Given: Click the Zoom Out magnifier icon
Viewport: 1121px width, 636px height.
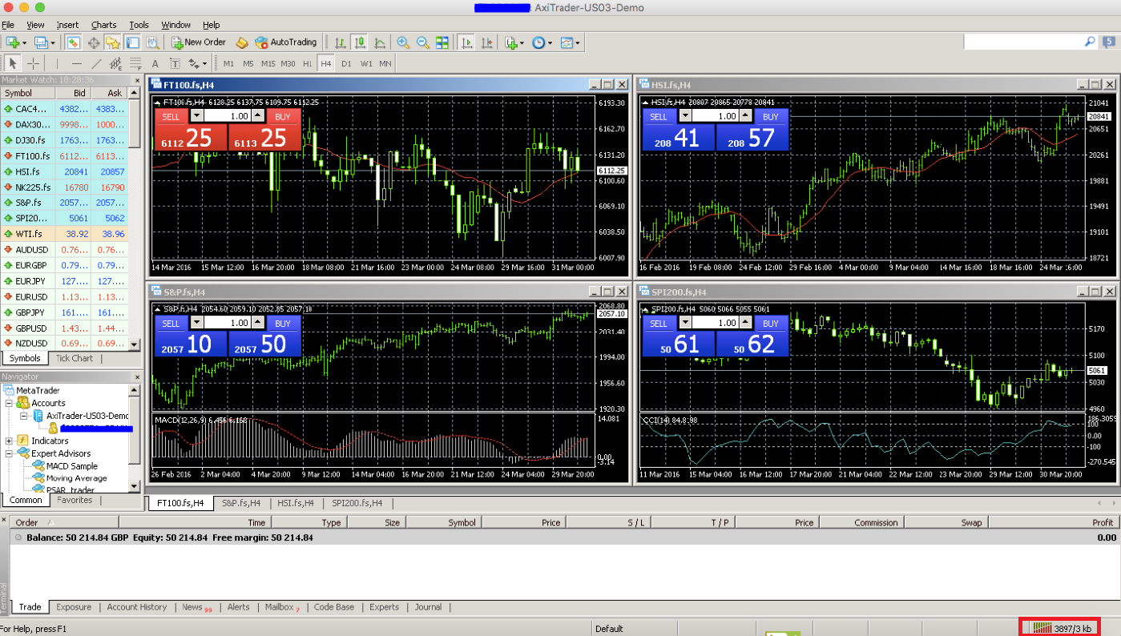Looking at the screenshot, I should click(x=422, y=42).
